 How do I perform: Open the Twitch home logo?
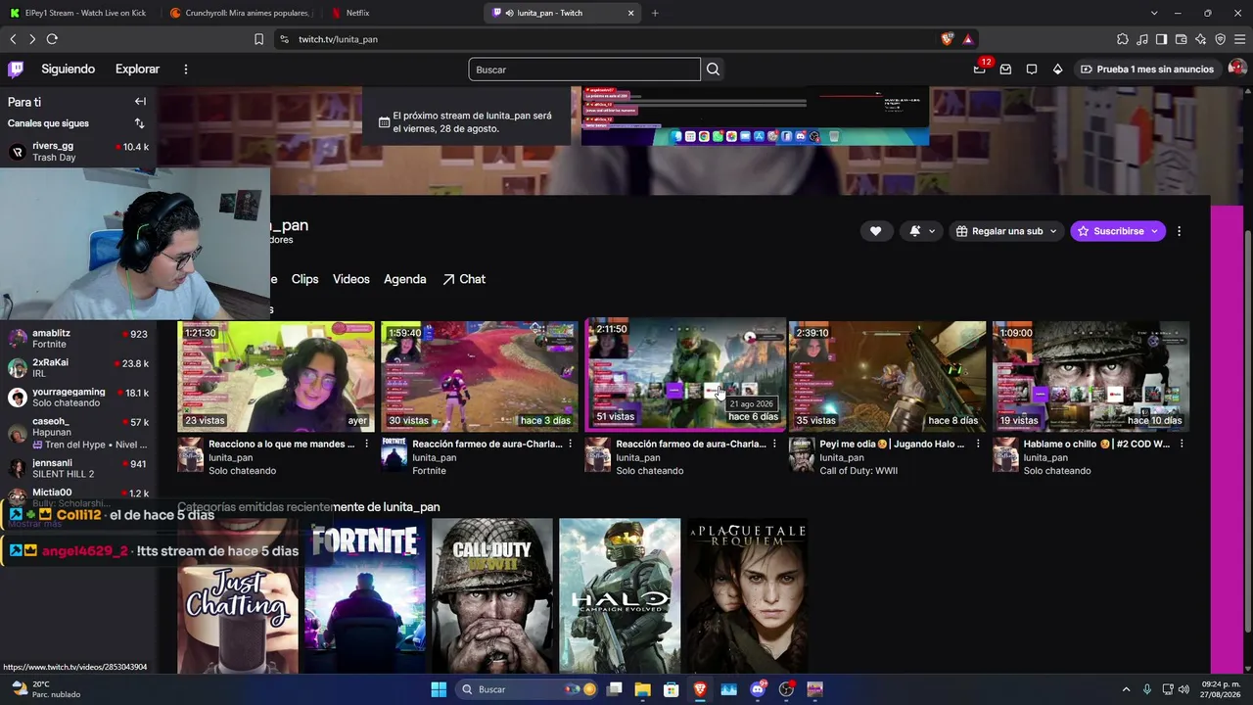point(16,69)
